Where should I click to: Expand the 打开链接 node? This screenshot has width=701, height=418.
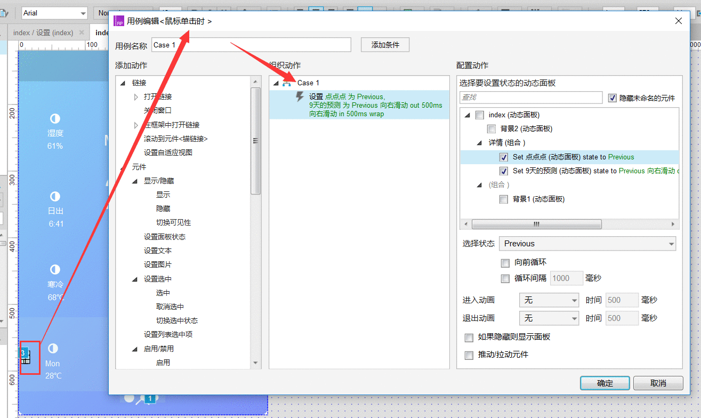tap(136, 97)
